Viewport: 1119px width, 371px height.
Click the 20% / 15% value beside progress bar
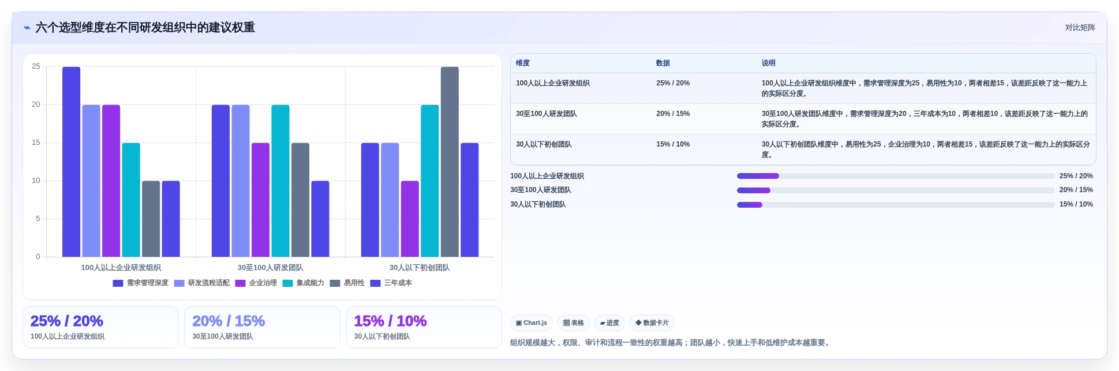1076,190
